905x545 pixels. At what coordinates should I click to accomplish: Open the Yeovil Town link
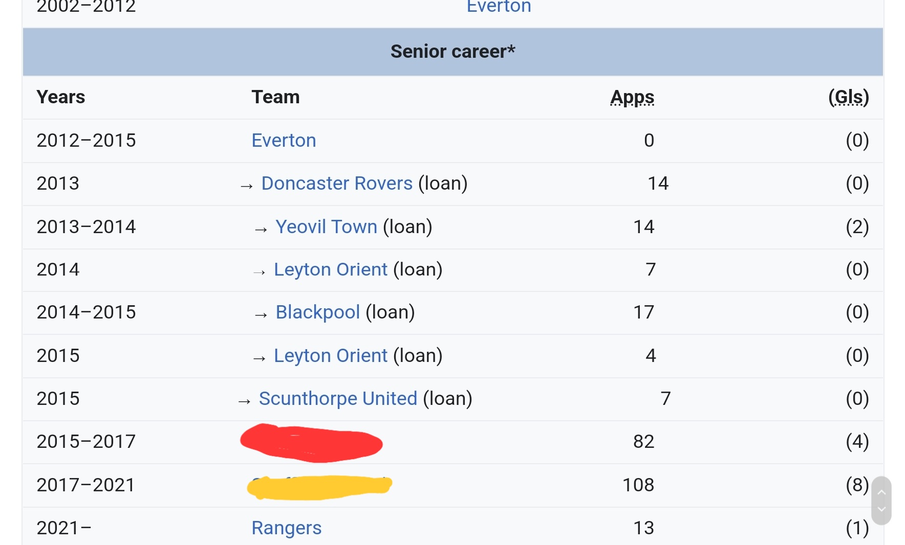(x=326, y=226)
